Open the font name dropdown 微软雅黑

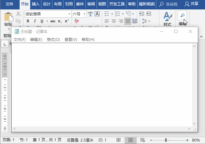click(x=69, y=14)
